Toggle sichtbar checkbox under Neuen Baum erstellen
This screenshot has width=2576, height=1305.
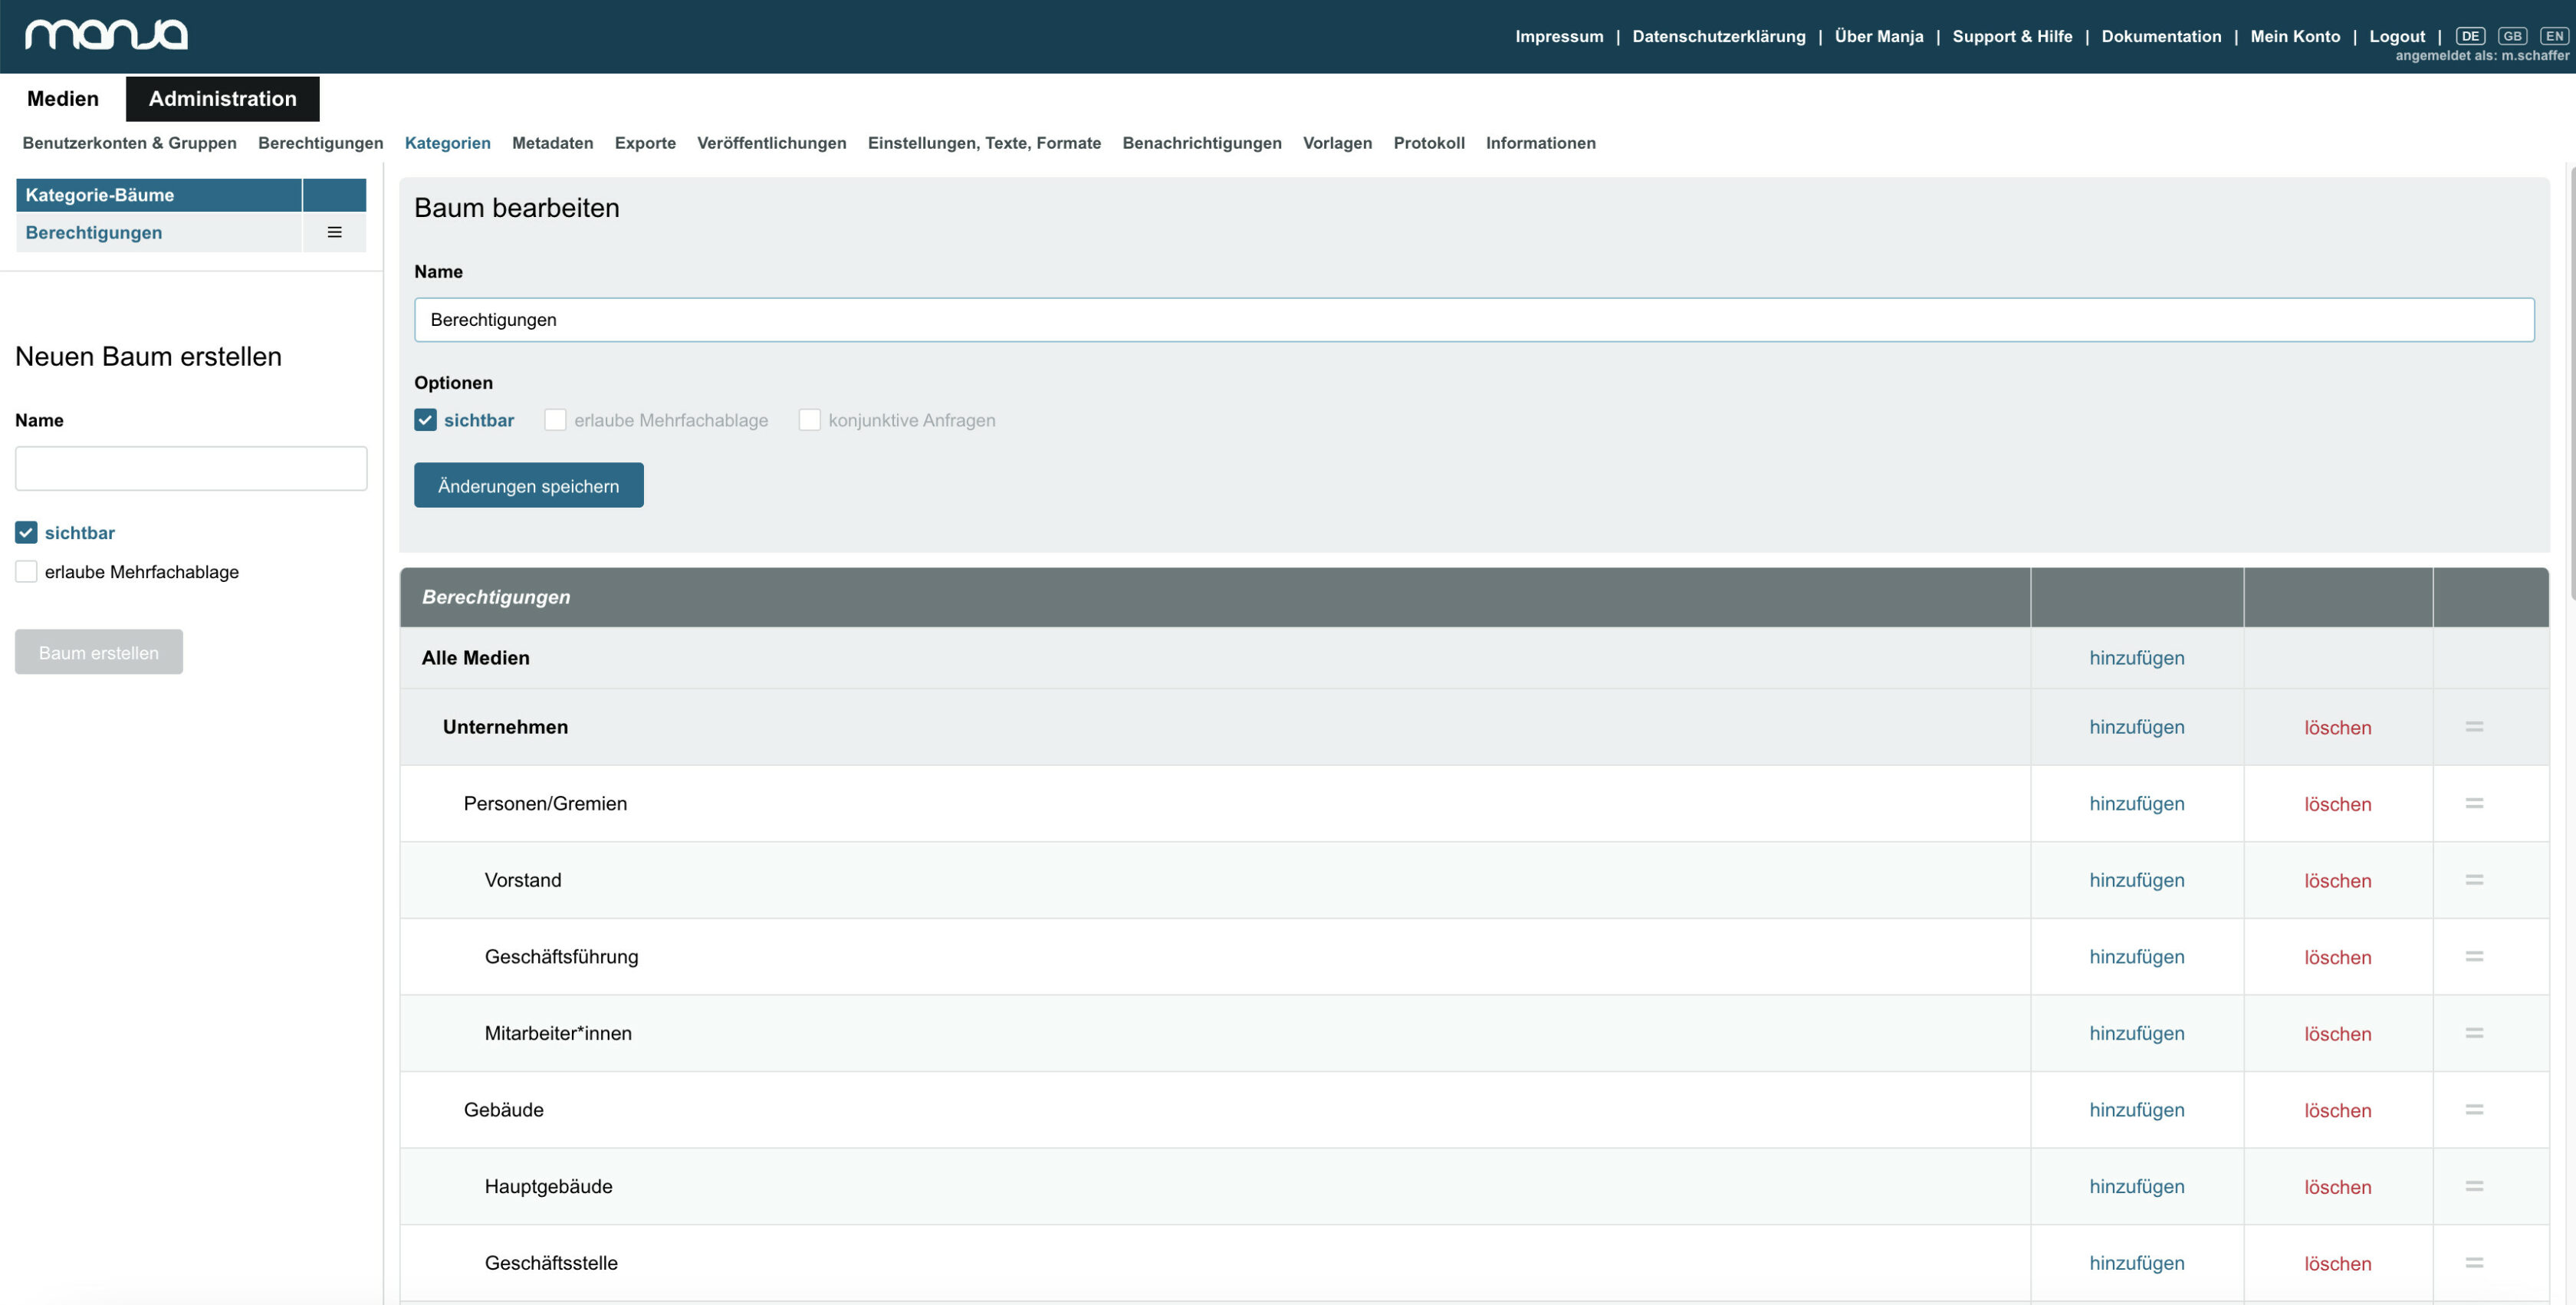(26, 533)
